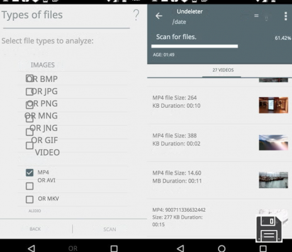The height and width of the screenshot is (252, 292).
Task: Tap the back arrow in Undeleter header
Action: (159, 16)
